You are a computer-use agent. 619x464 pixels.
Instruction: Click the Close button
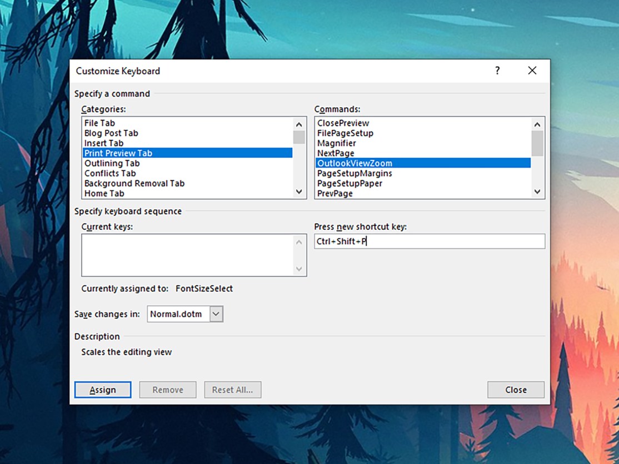click(x=516, y=390)
